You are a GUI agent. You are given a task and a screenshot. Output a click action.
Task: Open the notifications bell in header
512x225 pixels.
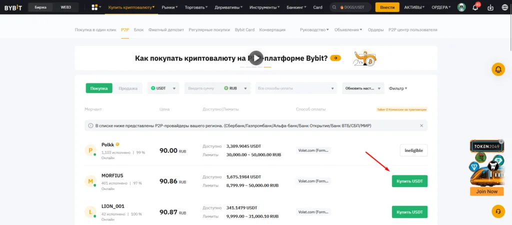(x=475, y=7)
